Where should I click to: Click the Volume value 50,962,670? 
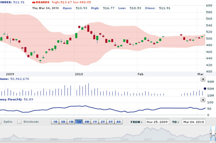tap(20, 79)
